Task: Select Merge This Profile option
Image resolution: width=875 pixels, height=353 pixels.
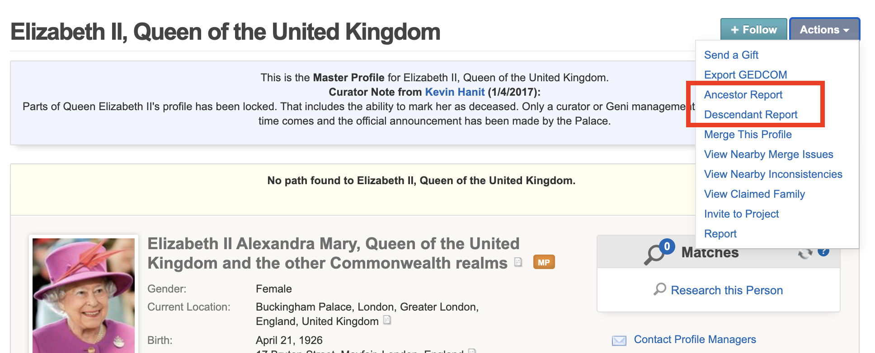Action: tap(748, 135)
